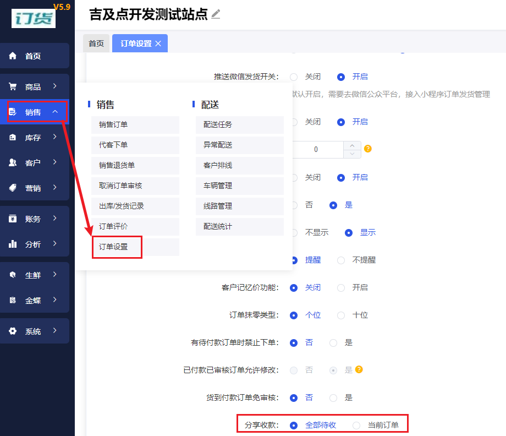Viewport: 506px width, 436px height.
Task: Open the 库存 inventory icon
Action: coord(14,137)
